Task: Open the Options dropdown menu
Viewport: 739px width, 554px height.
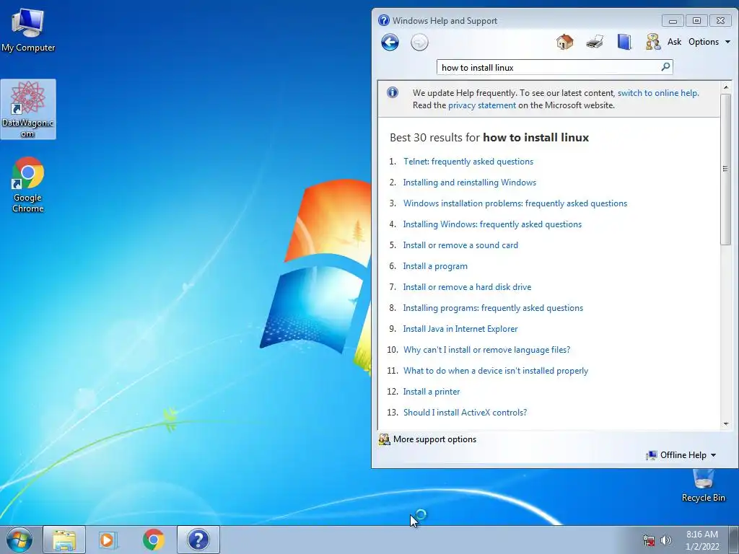Action: point(709,41)
